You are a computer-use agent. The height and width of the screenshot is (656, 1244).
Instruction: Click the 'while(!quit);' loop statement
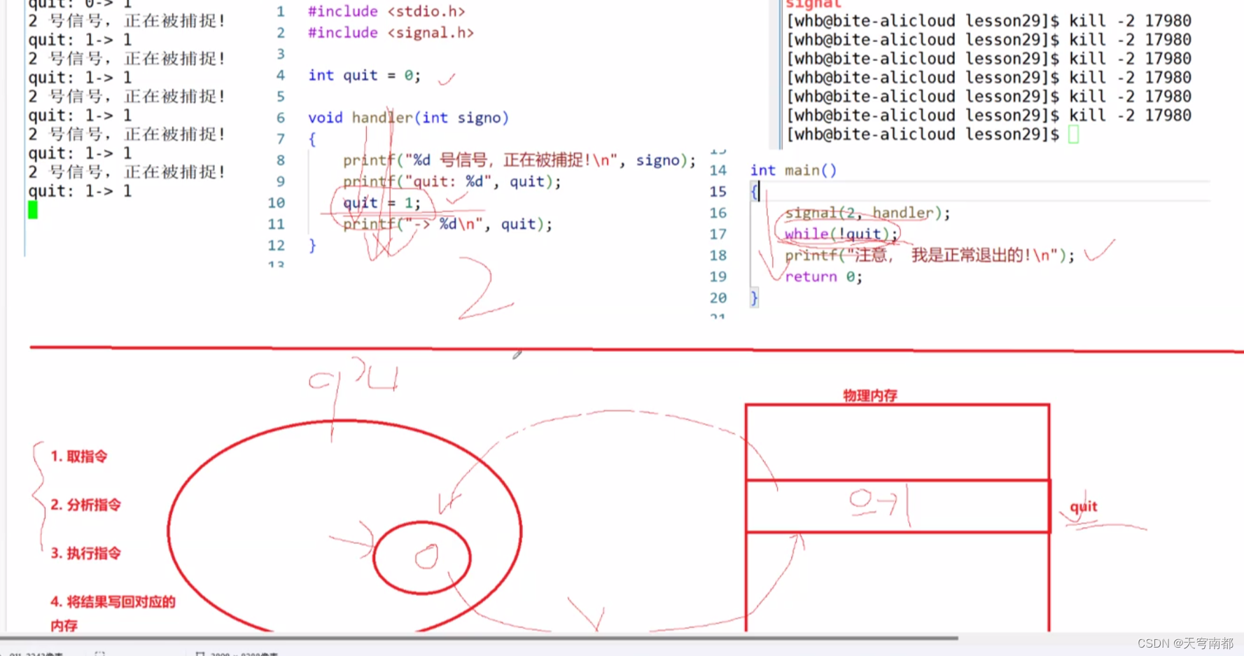pos(841,234)
